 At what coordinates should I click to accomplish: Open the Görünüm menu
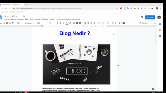20,19
